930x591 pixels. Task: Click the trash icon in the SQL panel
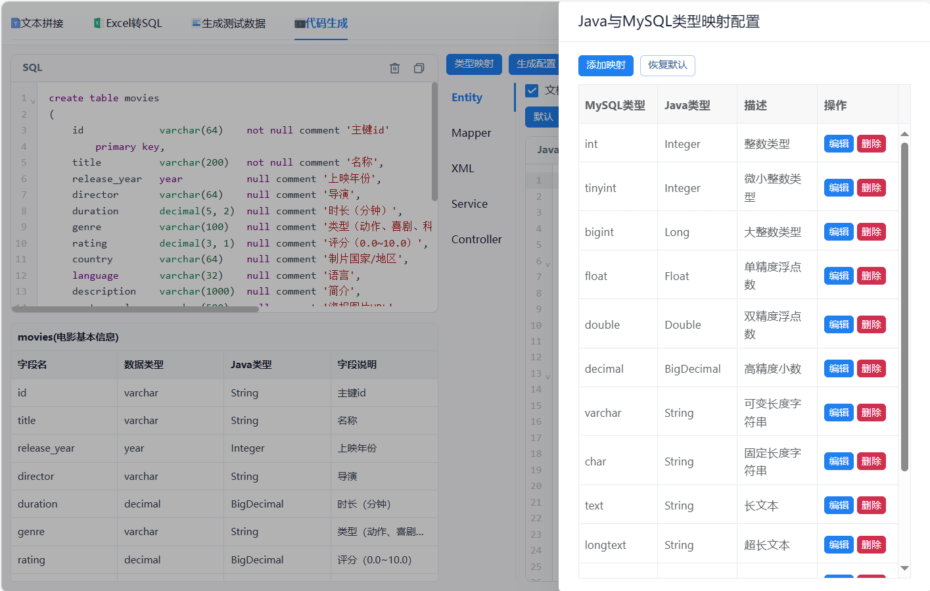(394, 68)
